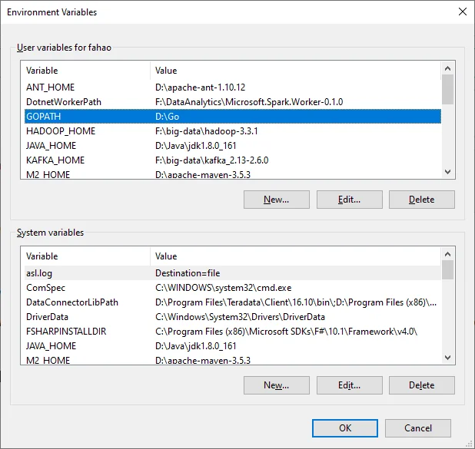Select the KAFKA_HOME user variable
The image size is (475, 449).
point(55,160)
